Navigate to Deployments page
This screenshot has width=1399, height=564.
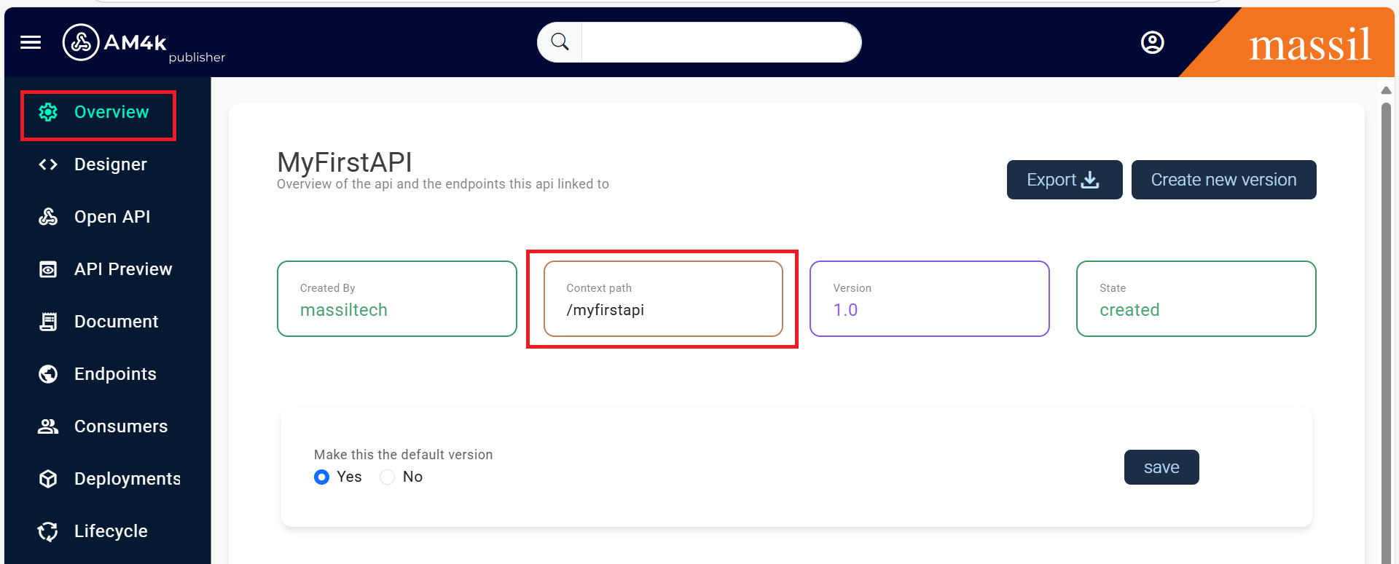127,479
